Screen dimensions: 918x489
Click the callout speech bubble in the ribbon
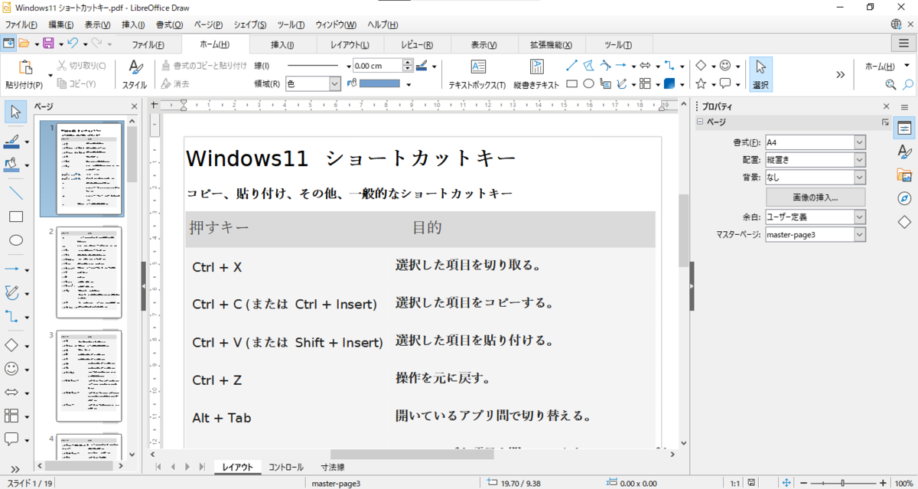pos(725,84)
